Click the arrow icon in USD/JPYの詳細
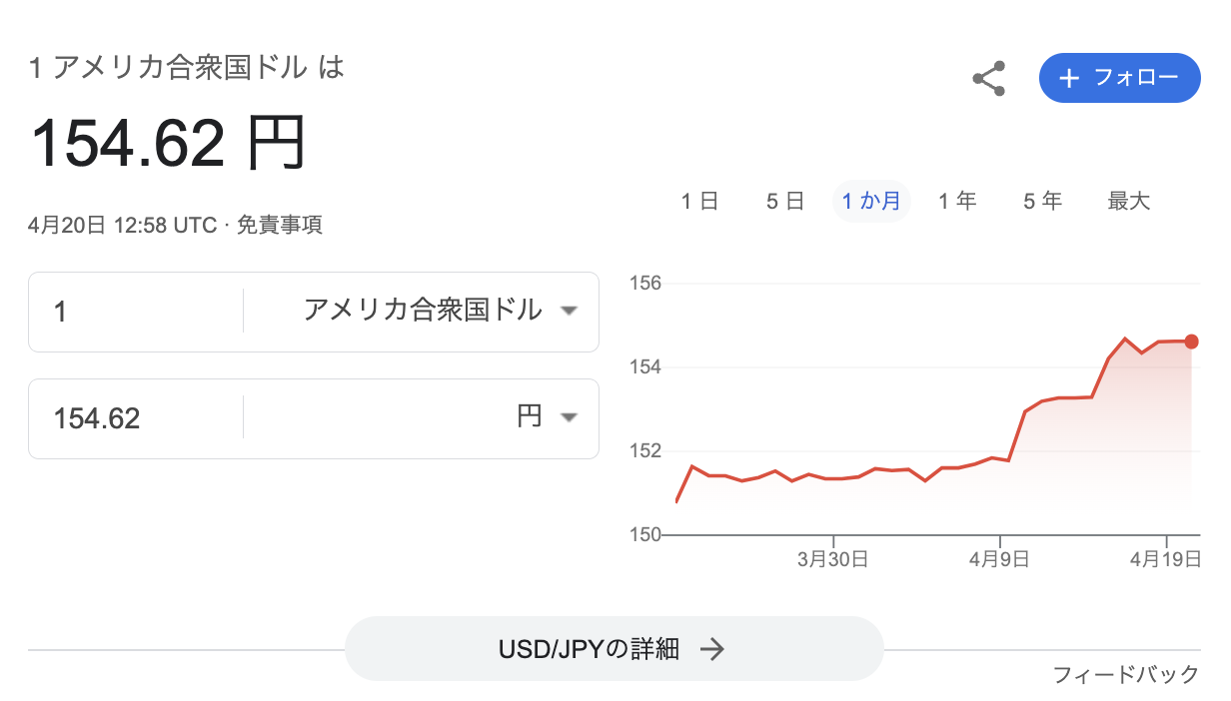 (711, 649)
